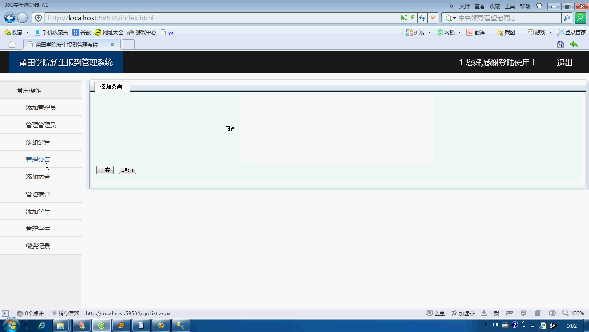Expand the 游戏 dropdown arrow

point(550,32)
